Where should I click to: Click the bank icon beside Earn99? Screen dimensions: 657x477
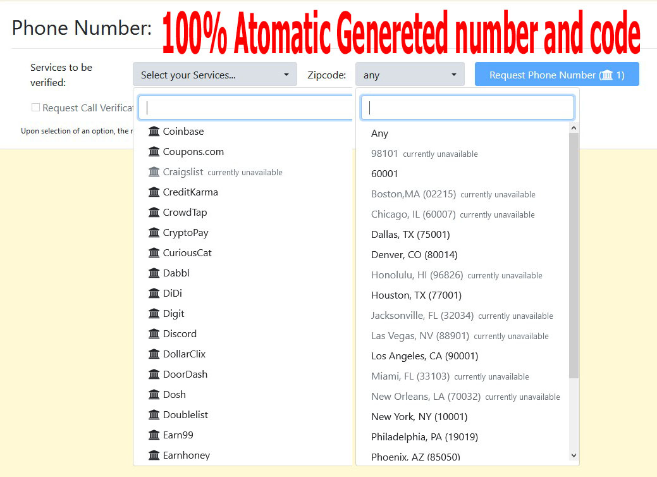click(154, 435)
